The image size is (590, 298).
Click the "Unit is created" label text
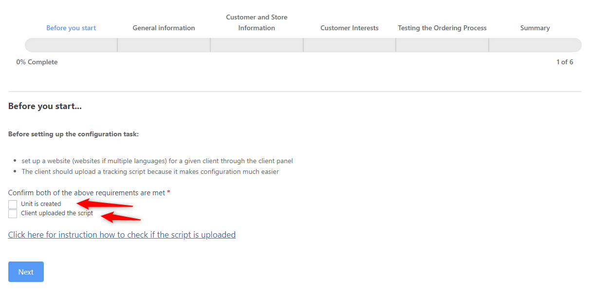point(41,204)
